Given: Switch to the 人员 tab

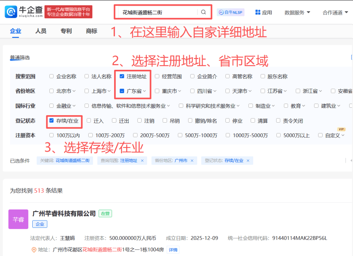Looking at the screenshot, I should click(x=41, y=31).
